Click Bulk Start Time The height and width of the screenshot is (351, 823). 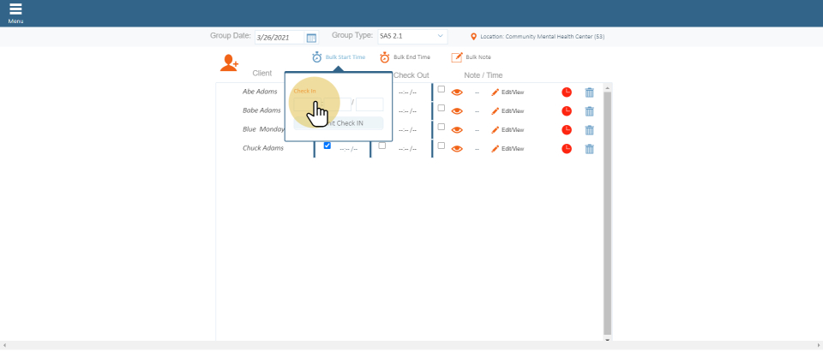(339, 57)
